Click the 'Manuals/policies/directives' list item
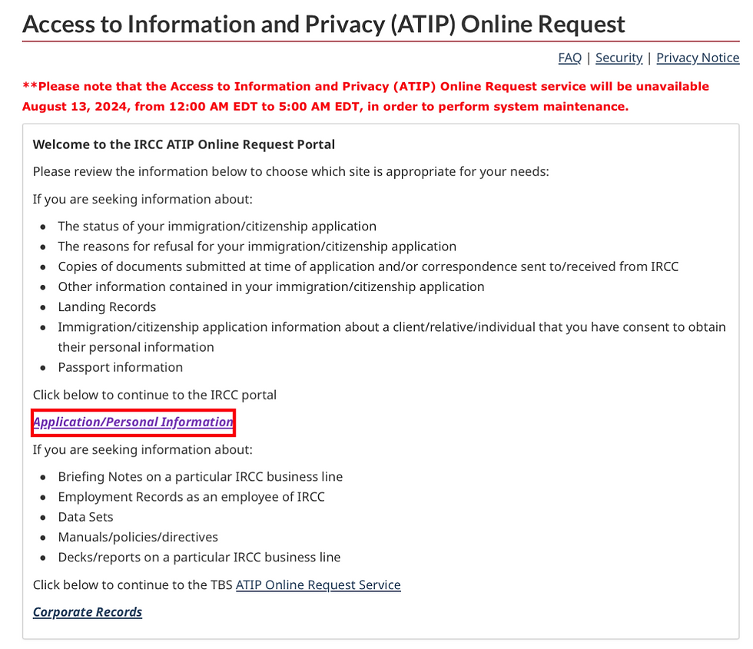 coord(138,537)
